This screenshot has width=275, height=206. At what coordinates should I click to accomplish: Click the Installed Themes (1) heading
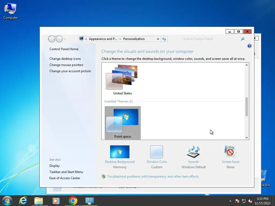118,101
